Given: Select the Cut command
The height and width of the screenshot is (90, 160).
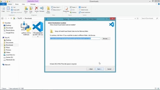Looking at the screenshot, I should pos(13,7).
